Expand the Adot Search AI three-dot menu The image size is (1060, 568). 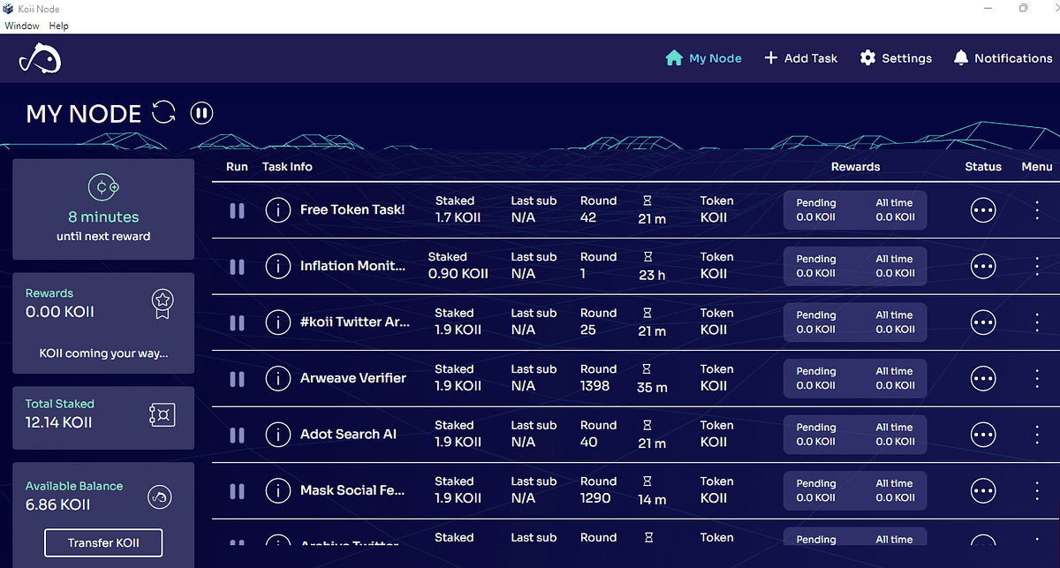(1037, 435)
